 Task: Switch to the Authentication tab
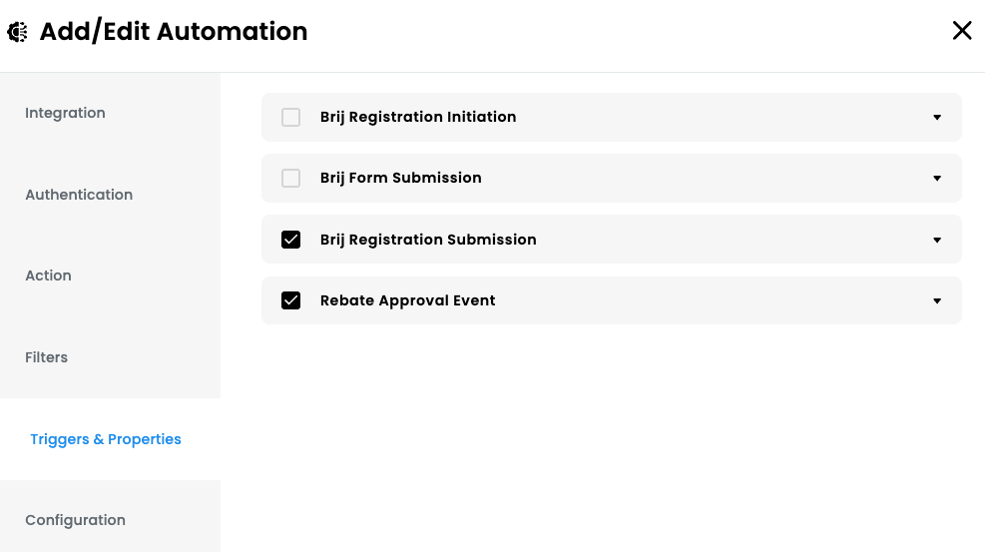pos(79,195)
